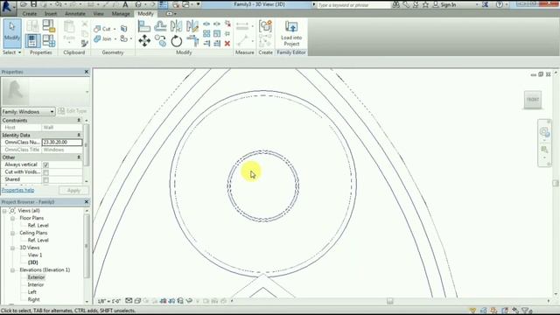Image resolution: width=560 pixels, height=315 pixels.
Task: Click the Cut geometry tool
Action: 102,29
